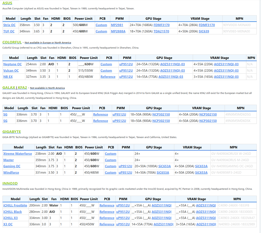
Task: Open the Windforce model link
Action: pyautogui.click(x=11, y=173)
